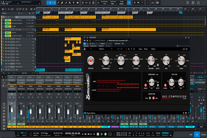Image resolution: width=207 pixels, height=138 pixels.
Task: Select compressor state D
Action: coord(134,49)
